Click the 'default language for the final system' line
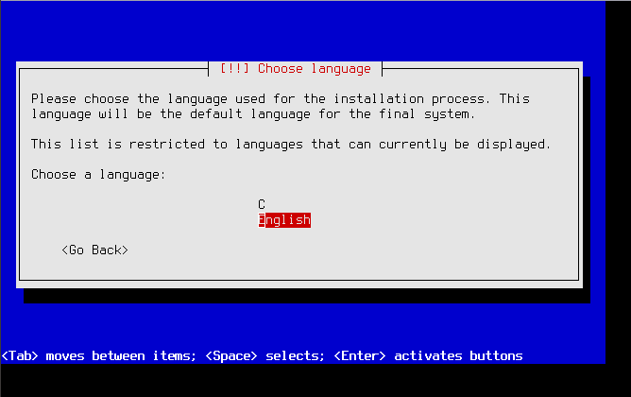This screenshot has width=631, height=397. click(x=253, y=114)
